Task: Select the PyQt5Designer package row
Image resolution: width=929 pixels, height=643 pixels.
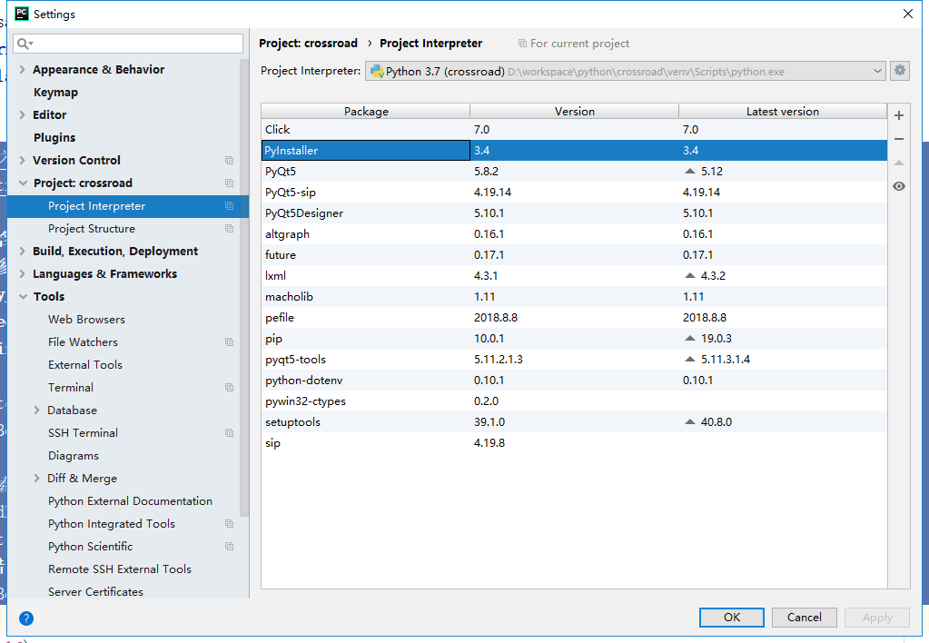Action: point(574,213)
